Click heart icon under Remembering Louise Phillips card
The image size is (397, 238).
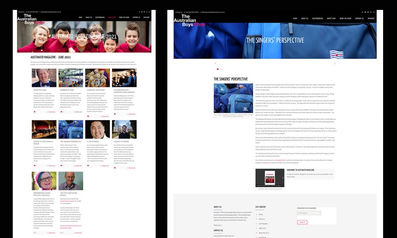(34, 233)
